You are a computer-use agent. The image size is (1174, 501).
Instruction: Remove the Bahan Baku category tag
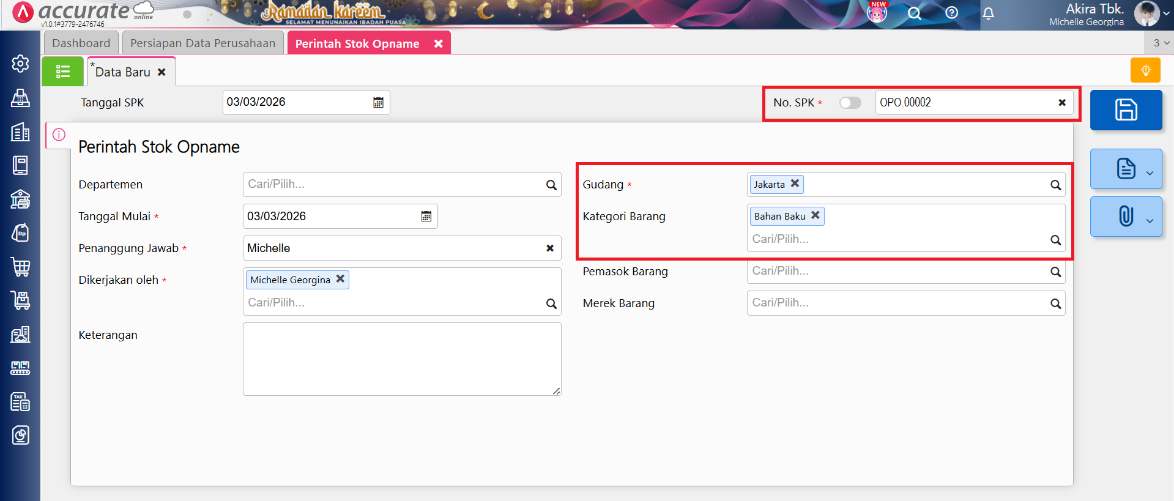pyautogui.click(x=815, y=215)
